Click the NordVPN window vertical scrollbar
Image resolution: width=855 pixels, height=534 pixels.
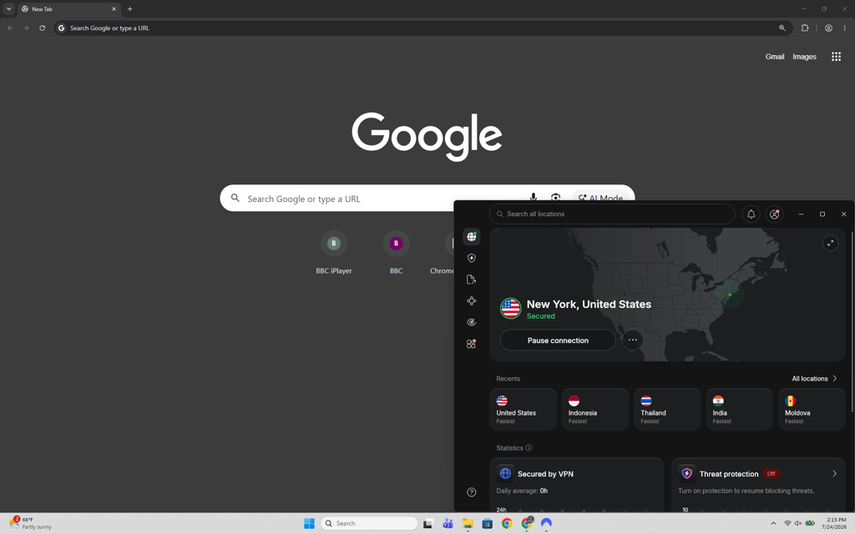point(852,321)
